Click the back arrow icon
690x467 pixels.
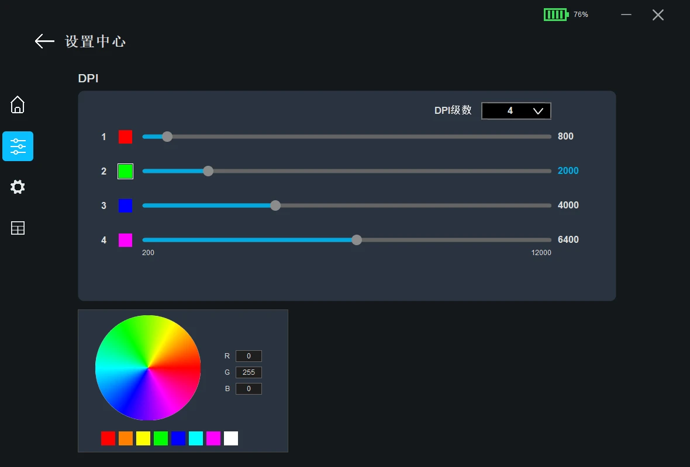pyautogui.click(x=44, y=41)
